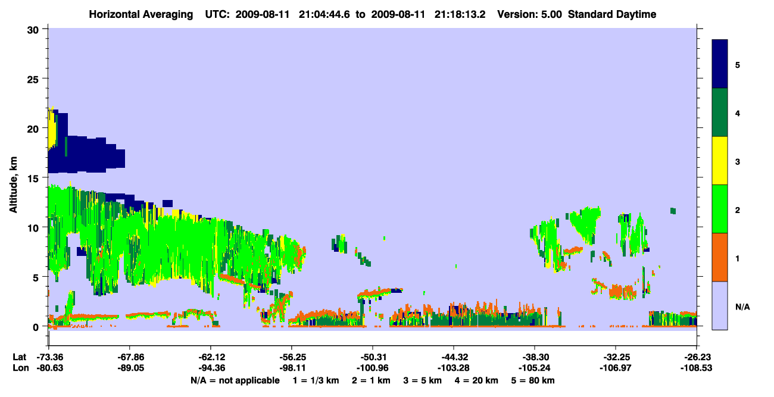The image size is (774, 397).
Task: Click the latitude value -56.25
Action: [291, 357]
